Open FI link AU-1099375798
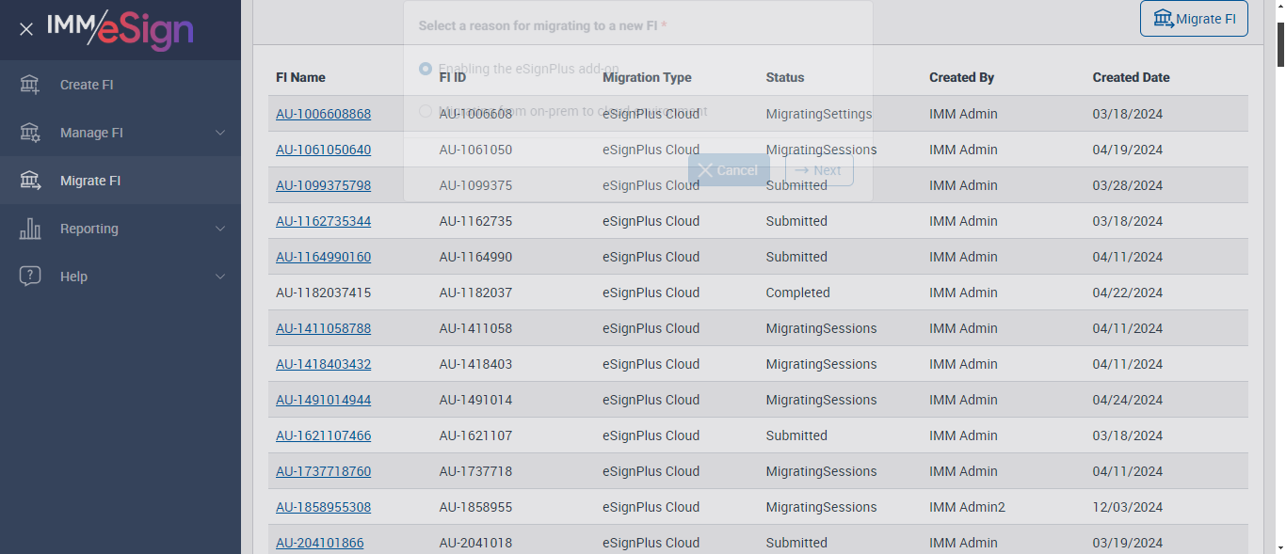Image resolution: width=1286 pixels, height=554 pixels. pyautogui.click(x=323, y=185)
